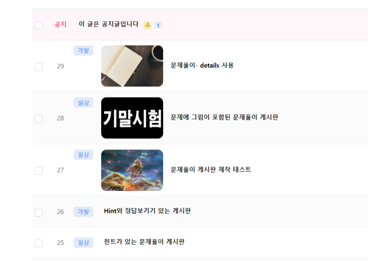
Task: Open the 기말시험 thumbnail image
Action: pyautogui.click(x=132, y=118)
